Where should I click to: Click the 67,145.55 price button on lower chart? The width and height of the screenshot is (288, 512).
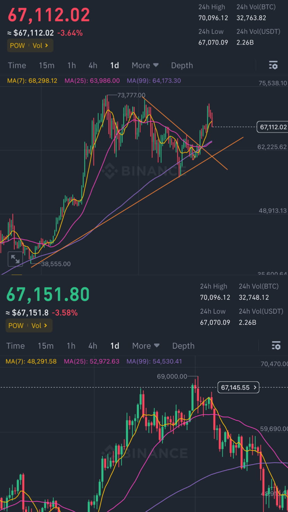(238, 387)
